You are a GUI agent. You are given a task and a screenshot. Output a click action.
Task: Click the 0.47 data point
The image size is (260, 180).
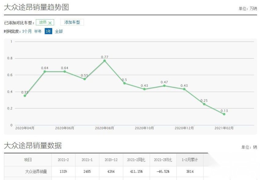tap(164, 86)
